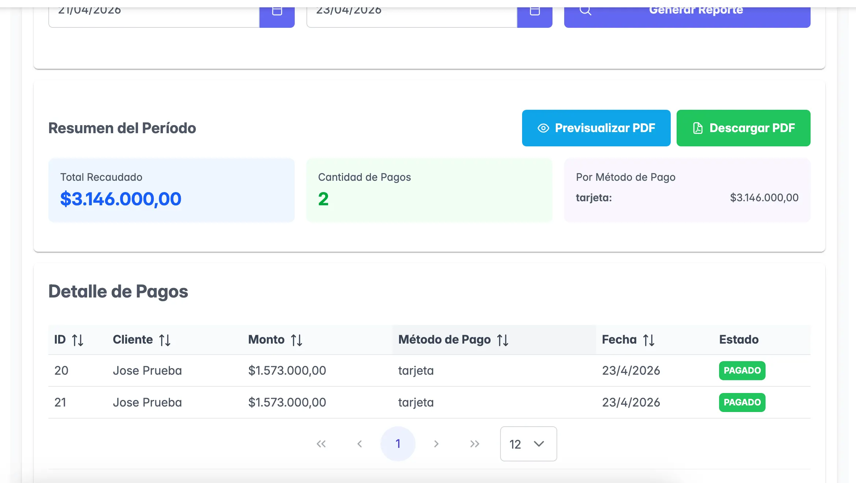Expand the rows-per-page dropdown showing 12
Image resolution: width=856 pixels, height=483 pixels.
pyautogui.click(x=528, y=444)
